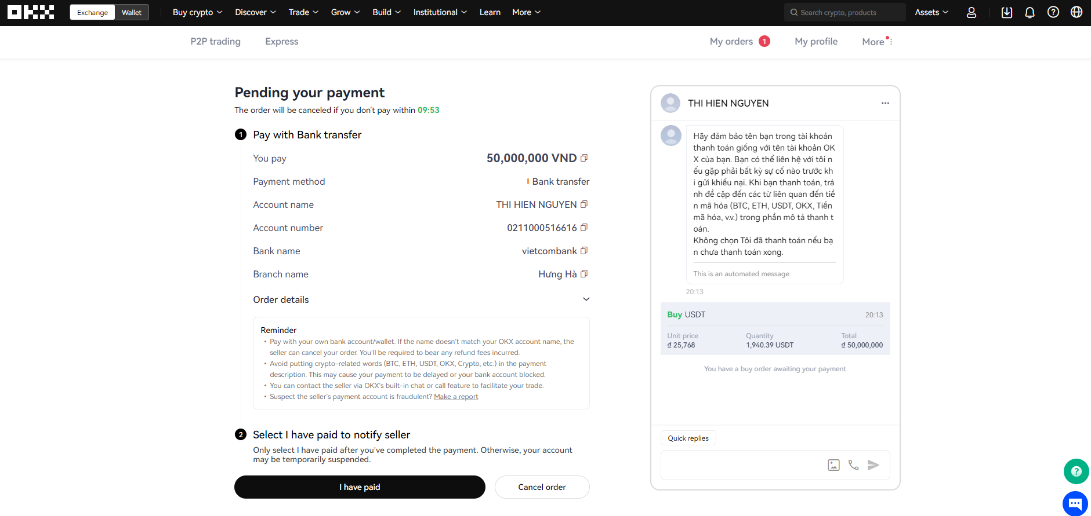The width and height of the screenshot is (1091, 516).
Task: Open the download app icon
Action: [x=1007, y=12]
